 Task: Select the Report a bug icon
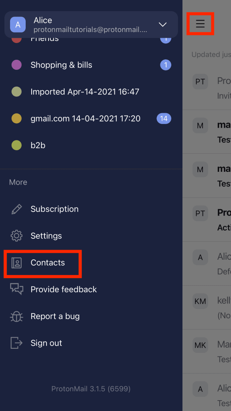(x=16, y=316)
